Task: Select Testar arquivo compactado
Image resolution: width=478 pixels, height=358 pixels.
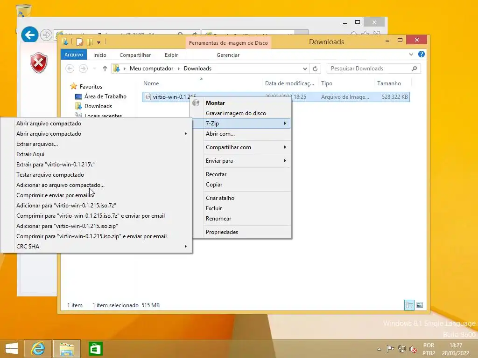Action: pyautogui.click(x=96, y=175)
